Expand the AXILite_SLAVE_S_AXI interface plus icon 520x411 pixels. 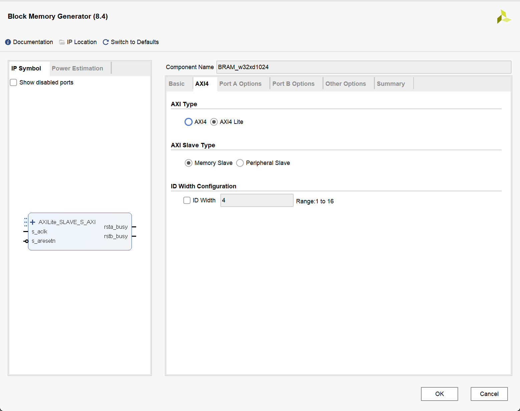click(33, 222)
